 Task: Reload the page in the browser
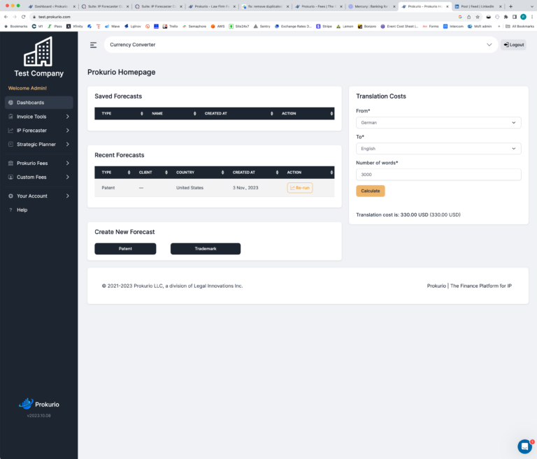tap(23, 17)
